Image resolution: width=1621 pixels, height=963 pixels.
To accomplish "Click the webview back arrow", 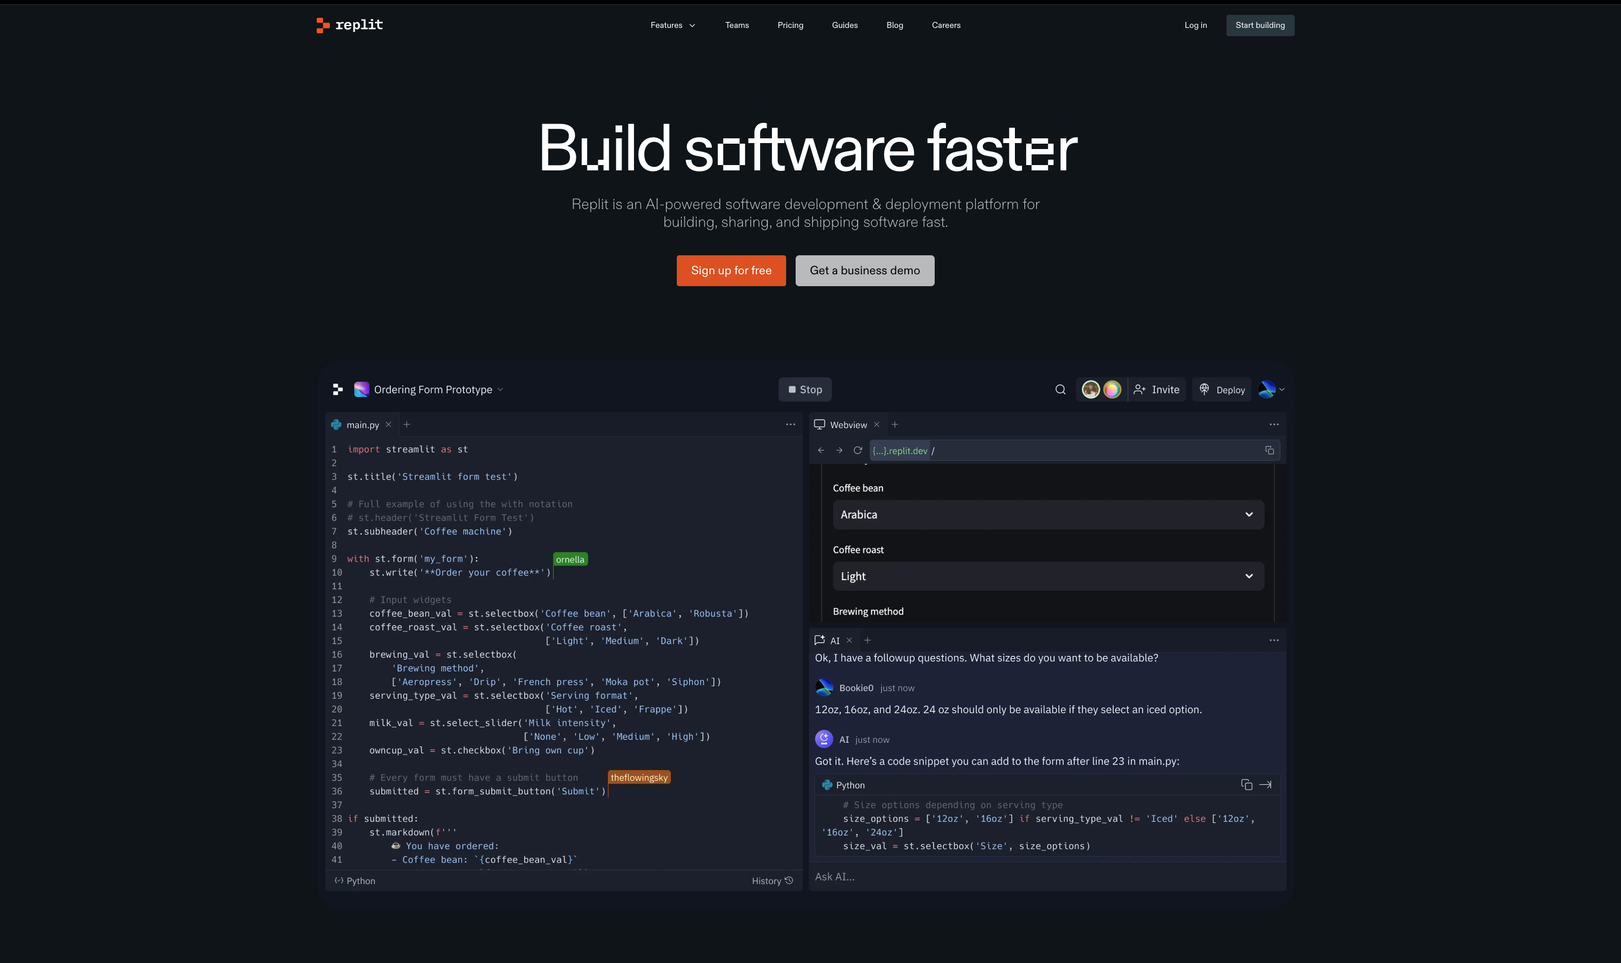I will [820, 451].
